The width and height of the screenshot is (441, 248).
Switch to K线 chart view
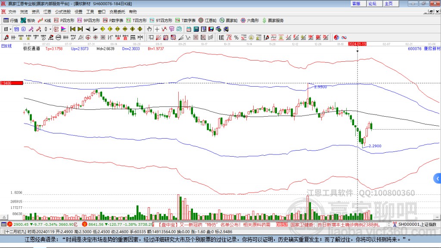coord(44,21)
